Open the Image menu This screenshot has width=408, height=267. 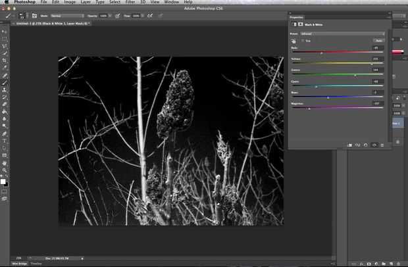pos(70,2)
